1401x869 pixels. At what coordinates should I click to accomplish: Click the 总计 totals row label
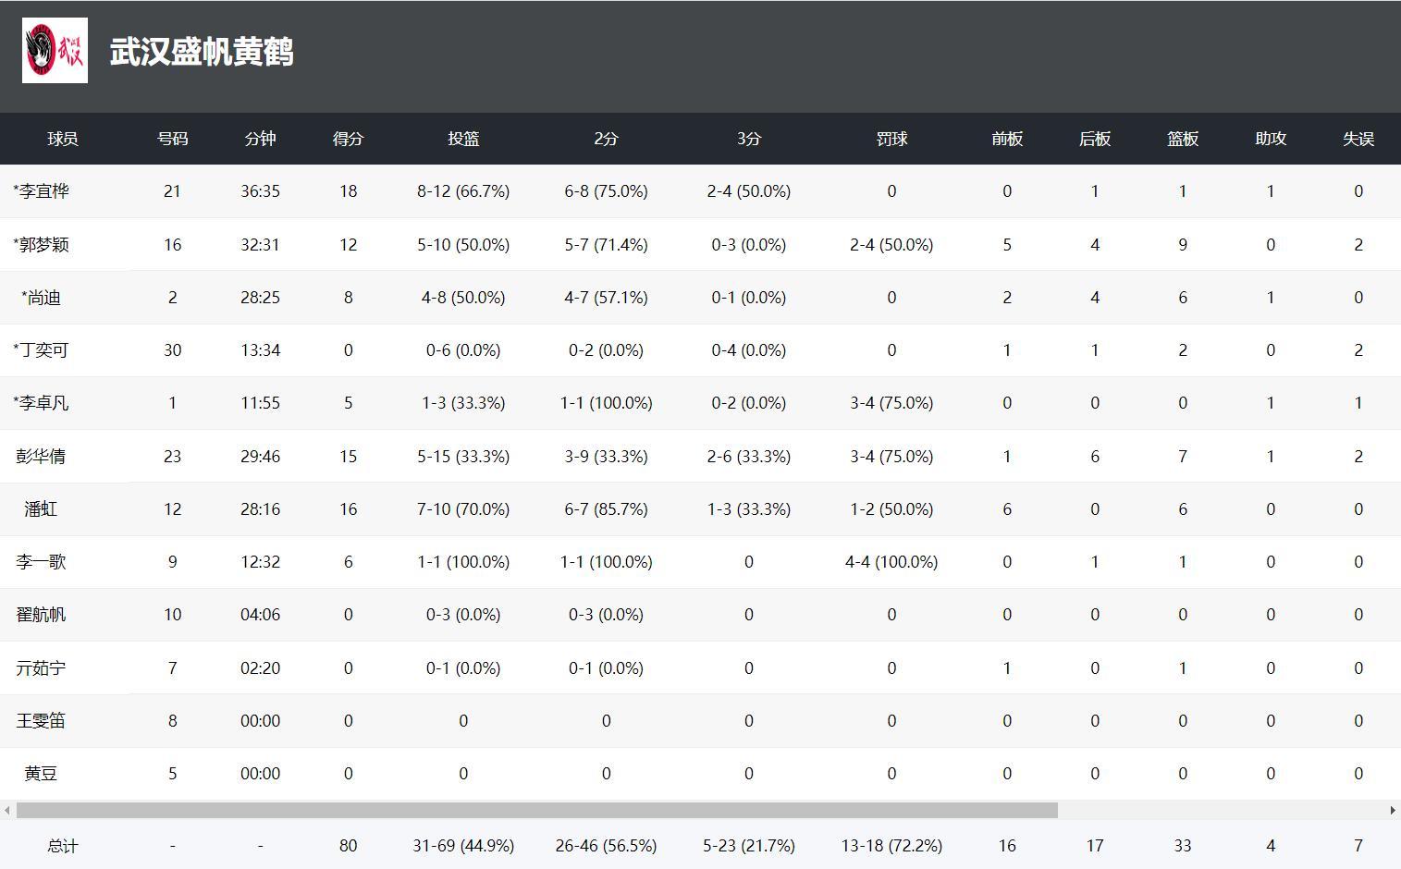[63, 846]
